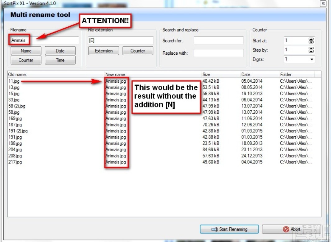Click the Start at value field

(x=296, y=40)
